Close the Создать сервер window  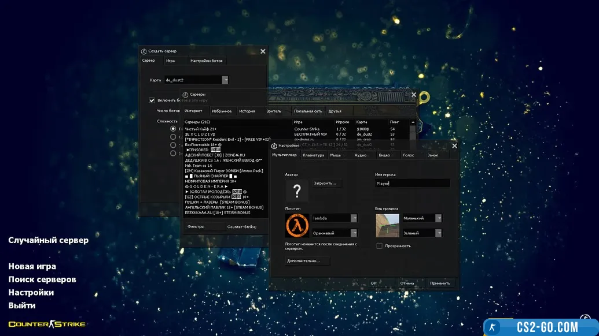coord(263,51)
